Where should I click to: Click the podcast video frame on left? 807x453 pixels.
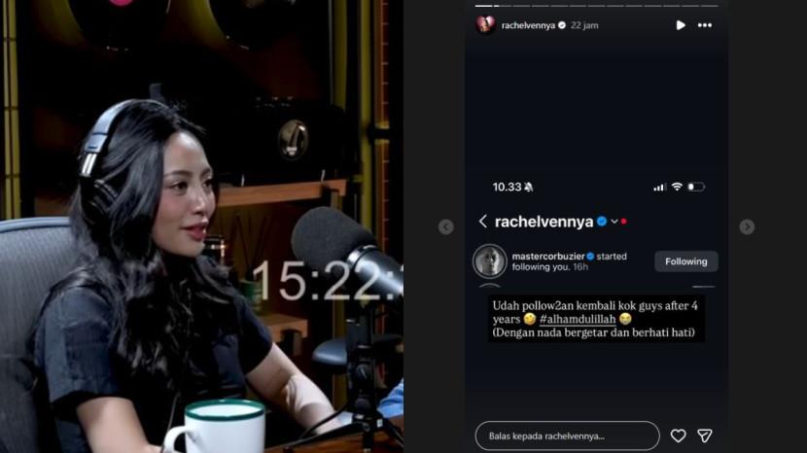[x=202, y=226]
